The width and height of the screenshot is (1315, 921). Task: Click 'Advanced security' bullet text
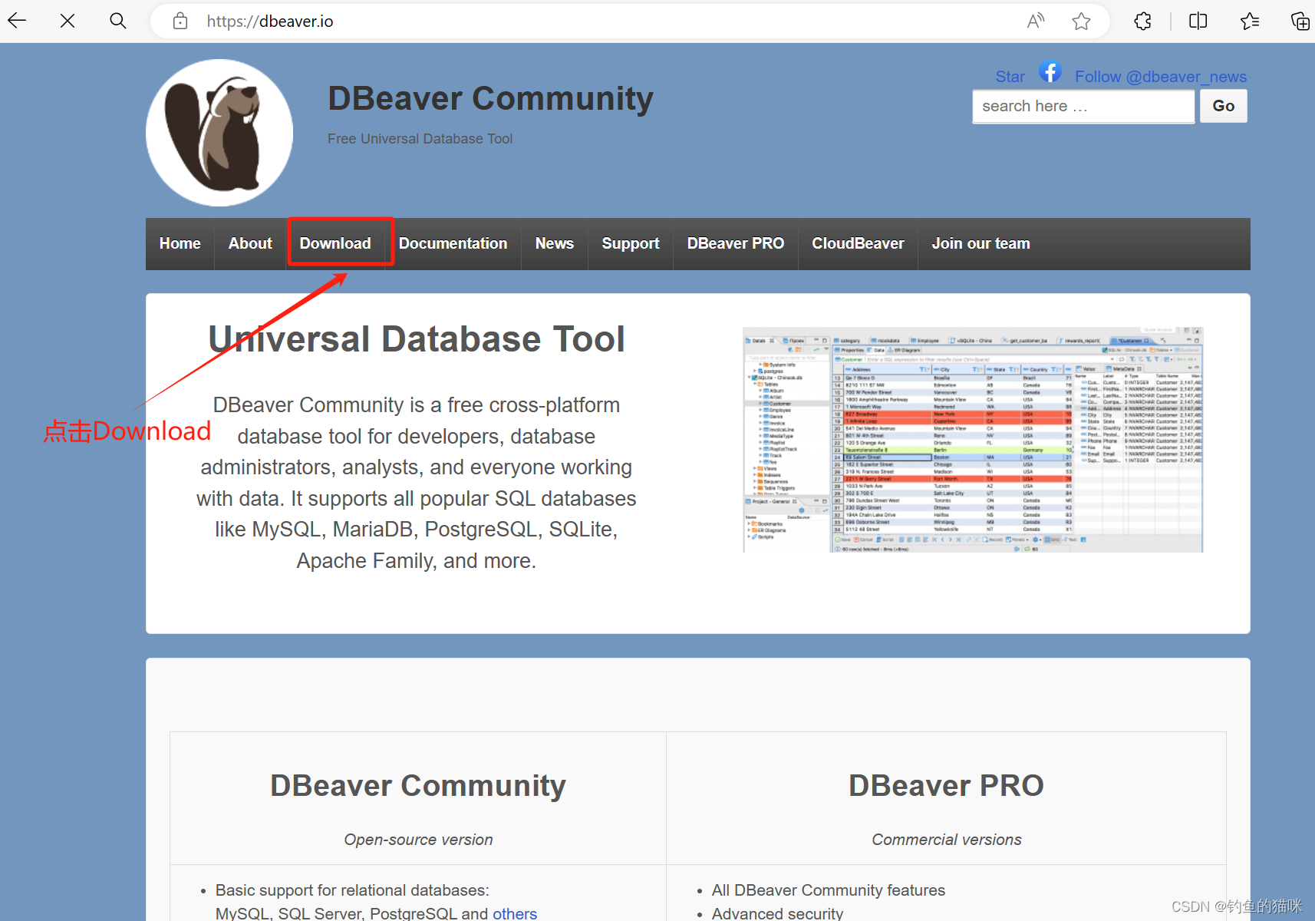click(x=777, y=913)
